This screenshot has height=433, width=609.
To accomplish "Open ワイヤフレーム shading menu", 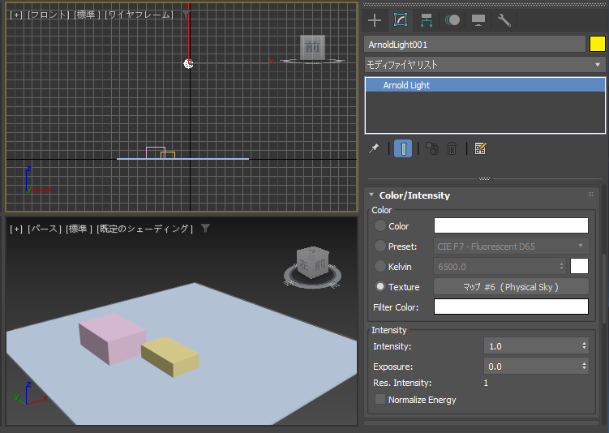I will pyautogui.click(x=139, y=15).
